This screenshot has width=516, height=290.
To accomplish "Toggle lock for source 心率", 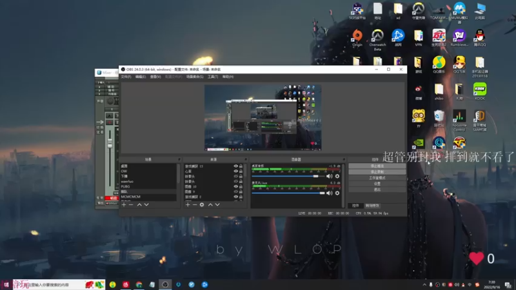I will (241, 171).
